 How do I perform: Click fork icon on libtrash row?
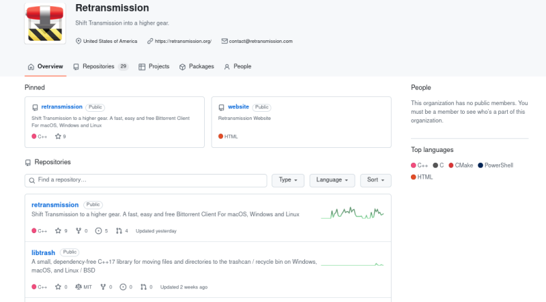point(103,287)
